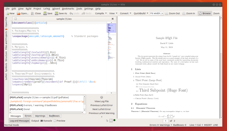Click QuickBuild toolbar button
Viewport: 227px width, 131px height.
140,13
